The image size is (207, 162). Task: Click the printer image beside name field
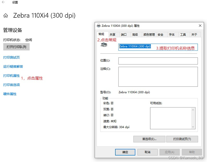[104, 45]
